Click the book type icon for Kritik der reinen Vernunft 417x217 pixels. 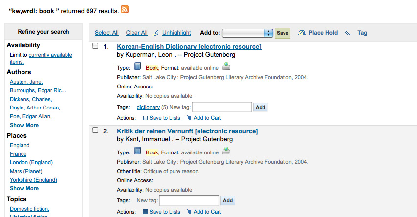138,151
